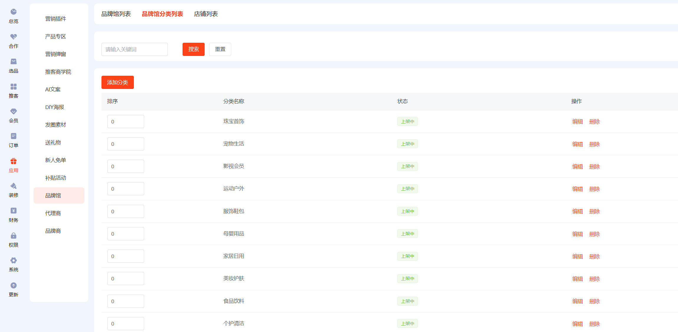Open the 权限 lock icon
The width and height of the screenshot is (678, 332).
(14, 236)
